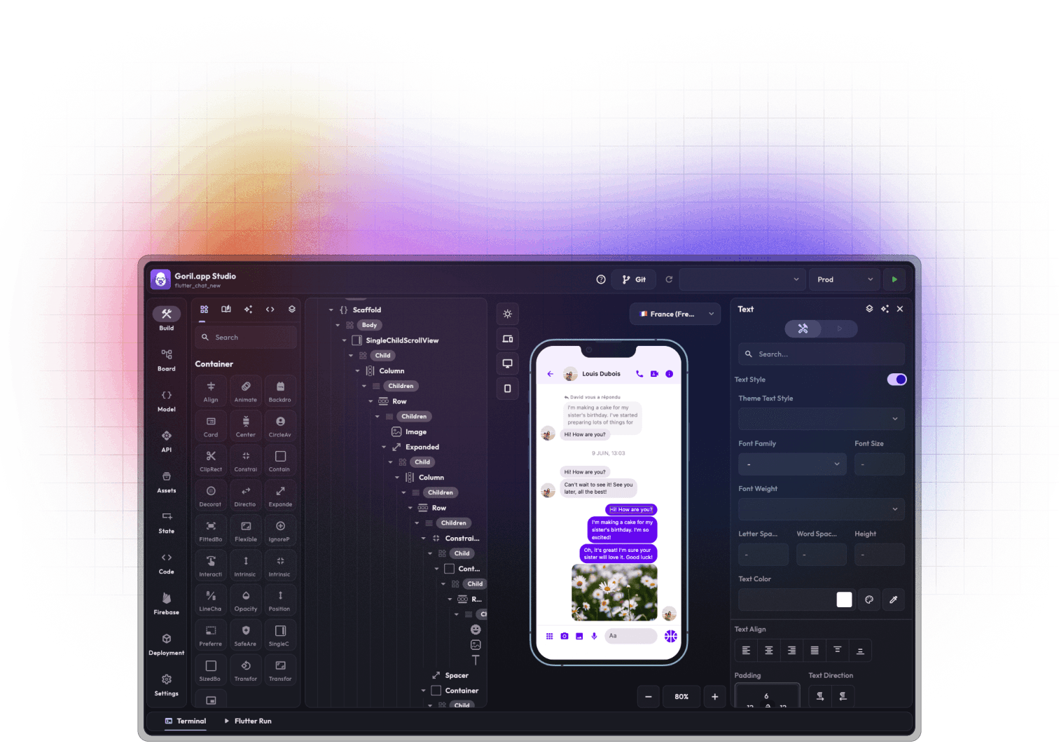Select the Align container widget
This screenshot has width=1059, height=748.
tap(211, 391)
